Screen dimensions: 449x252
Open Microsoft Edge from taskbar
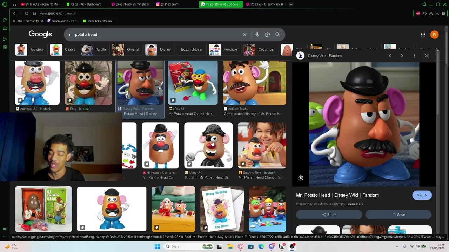[x=261, y=246]
